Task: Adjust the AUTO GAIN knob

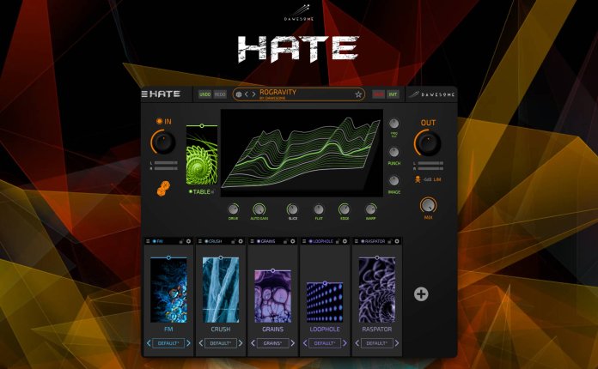Action: coord(259,209)
